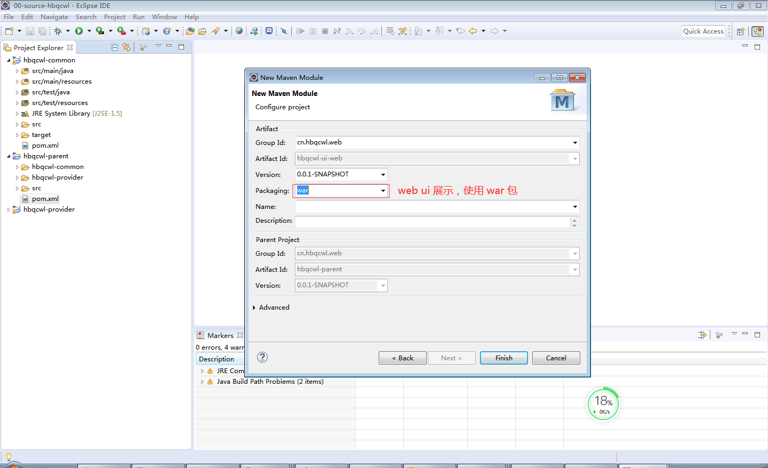
Task: Open the Artifact Version dropdown arrow
Action: tap(383, 174)
